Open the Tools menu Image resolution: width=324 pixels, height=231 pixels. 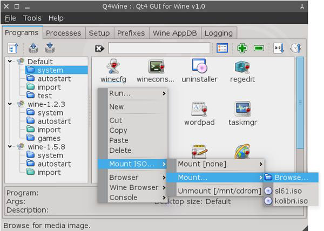click(x=32, y=18)
